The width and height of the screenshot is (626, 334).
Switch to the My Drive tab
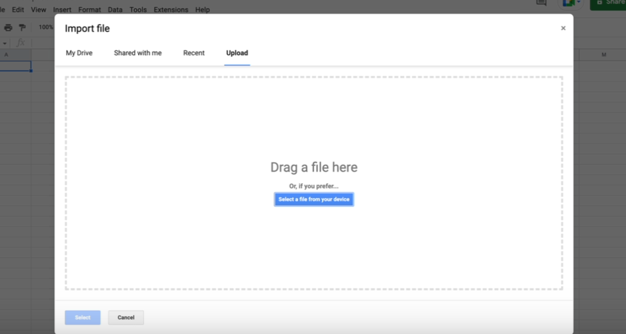79,53
